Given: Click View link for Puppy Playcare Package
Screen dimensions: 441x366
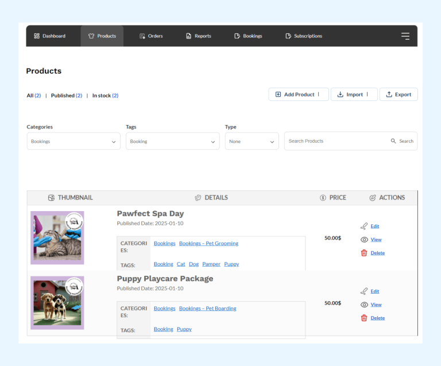Looking at the screenshot, I should (x=376, y=305).
